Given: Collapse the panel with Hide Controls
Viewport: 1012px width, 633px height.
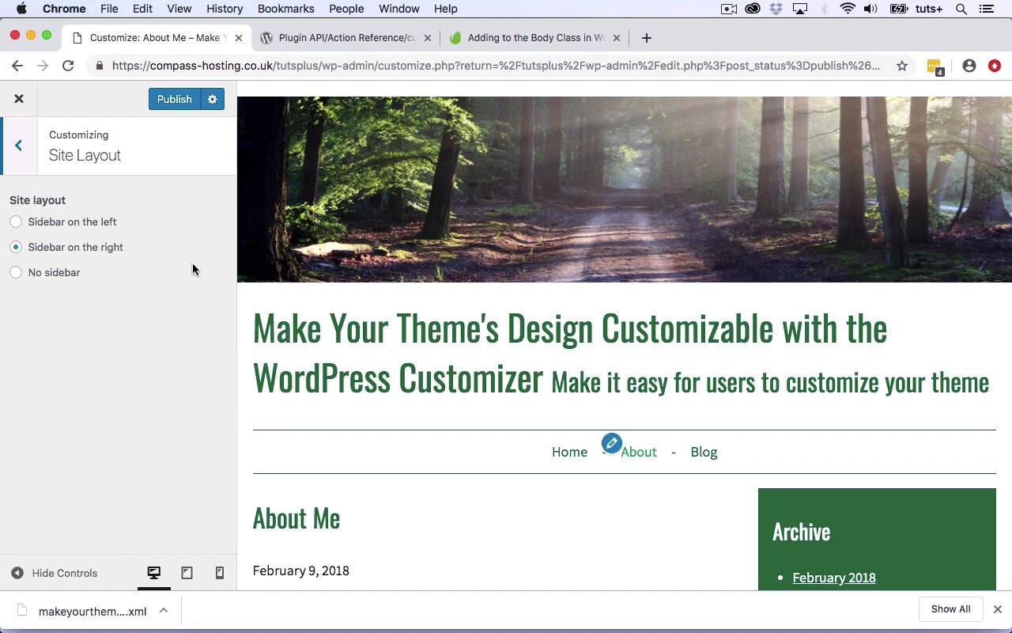Looking at the screenshot, I should click(54, 573).
